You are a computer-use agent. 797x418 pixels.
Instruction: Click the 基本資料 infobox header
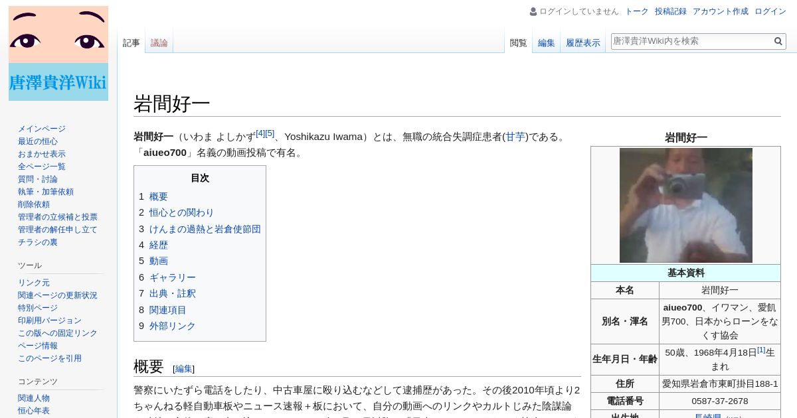686,273
